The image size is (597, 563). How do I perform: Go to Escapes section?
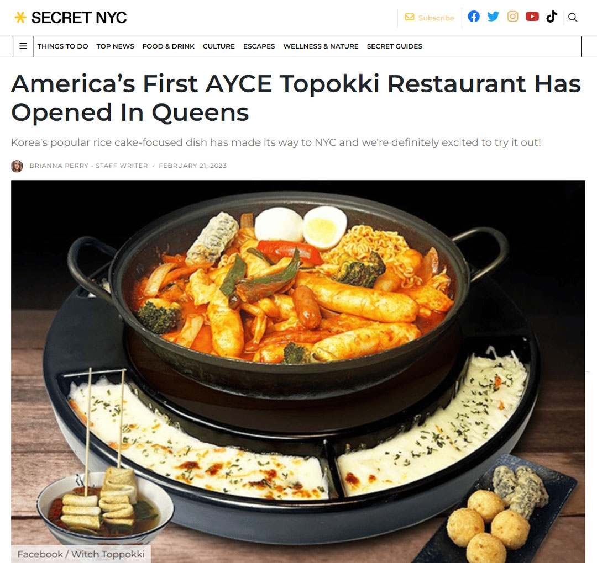[259, 46]
